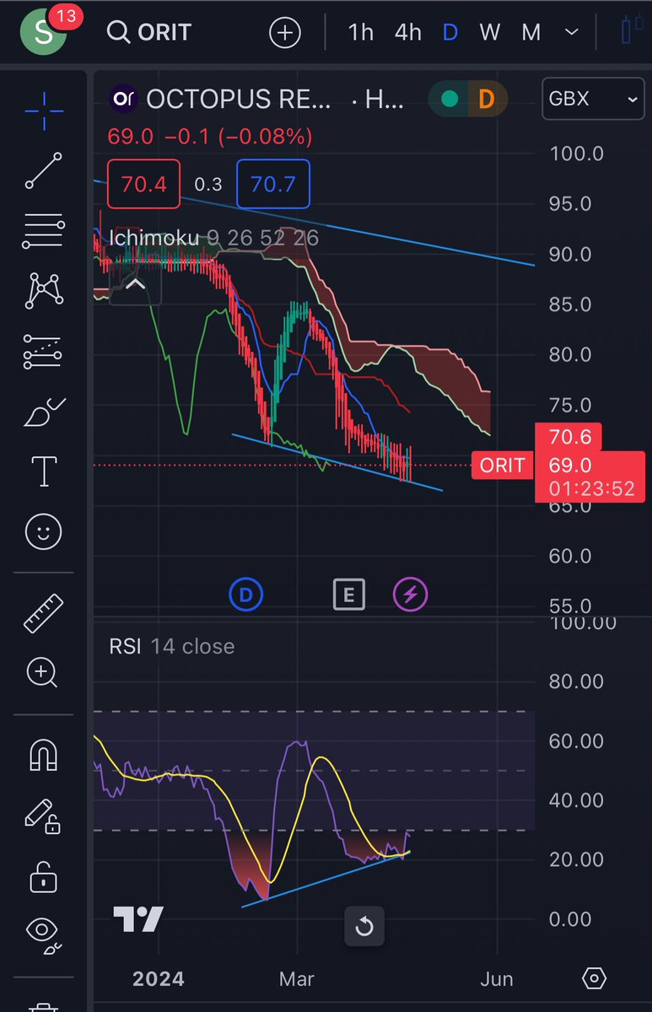Click the TradingView logo
This screenshot has height=1012, width=652.
138,920
